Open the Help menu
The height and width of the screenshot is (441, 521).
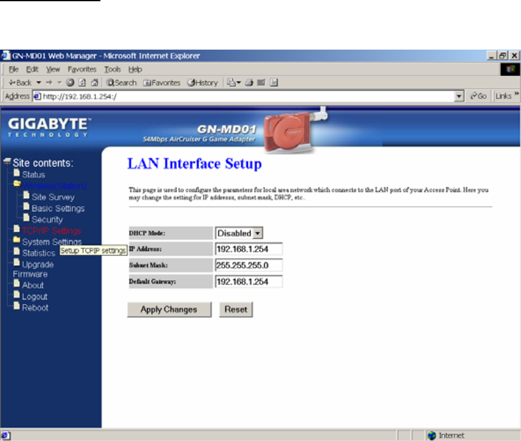(x=135, y=69)
